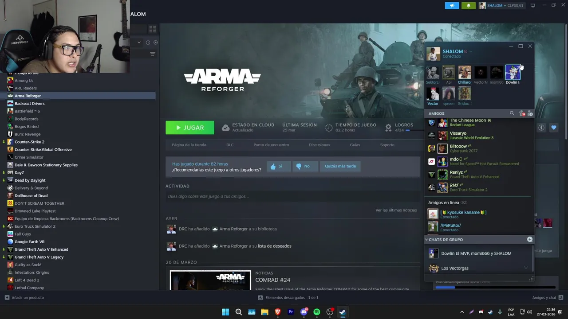Select friend Blitooow playing Cyberpunk 2077
This screenshot has height=319, width=568.
pyautogui.click(x=479, y=148)
